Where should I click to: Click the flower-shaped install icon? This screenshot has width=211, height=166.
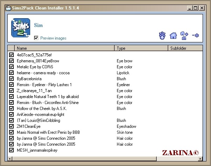[162, 35]
